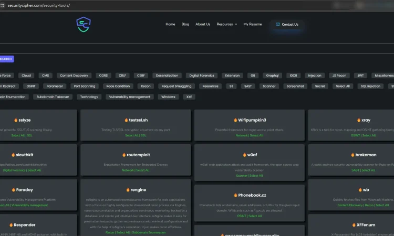Open My Resume page
Image resolution: width=394 pixels, height=236 pixels.
(253, 24)
